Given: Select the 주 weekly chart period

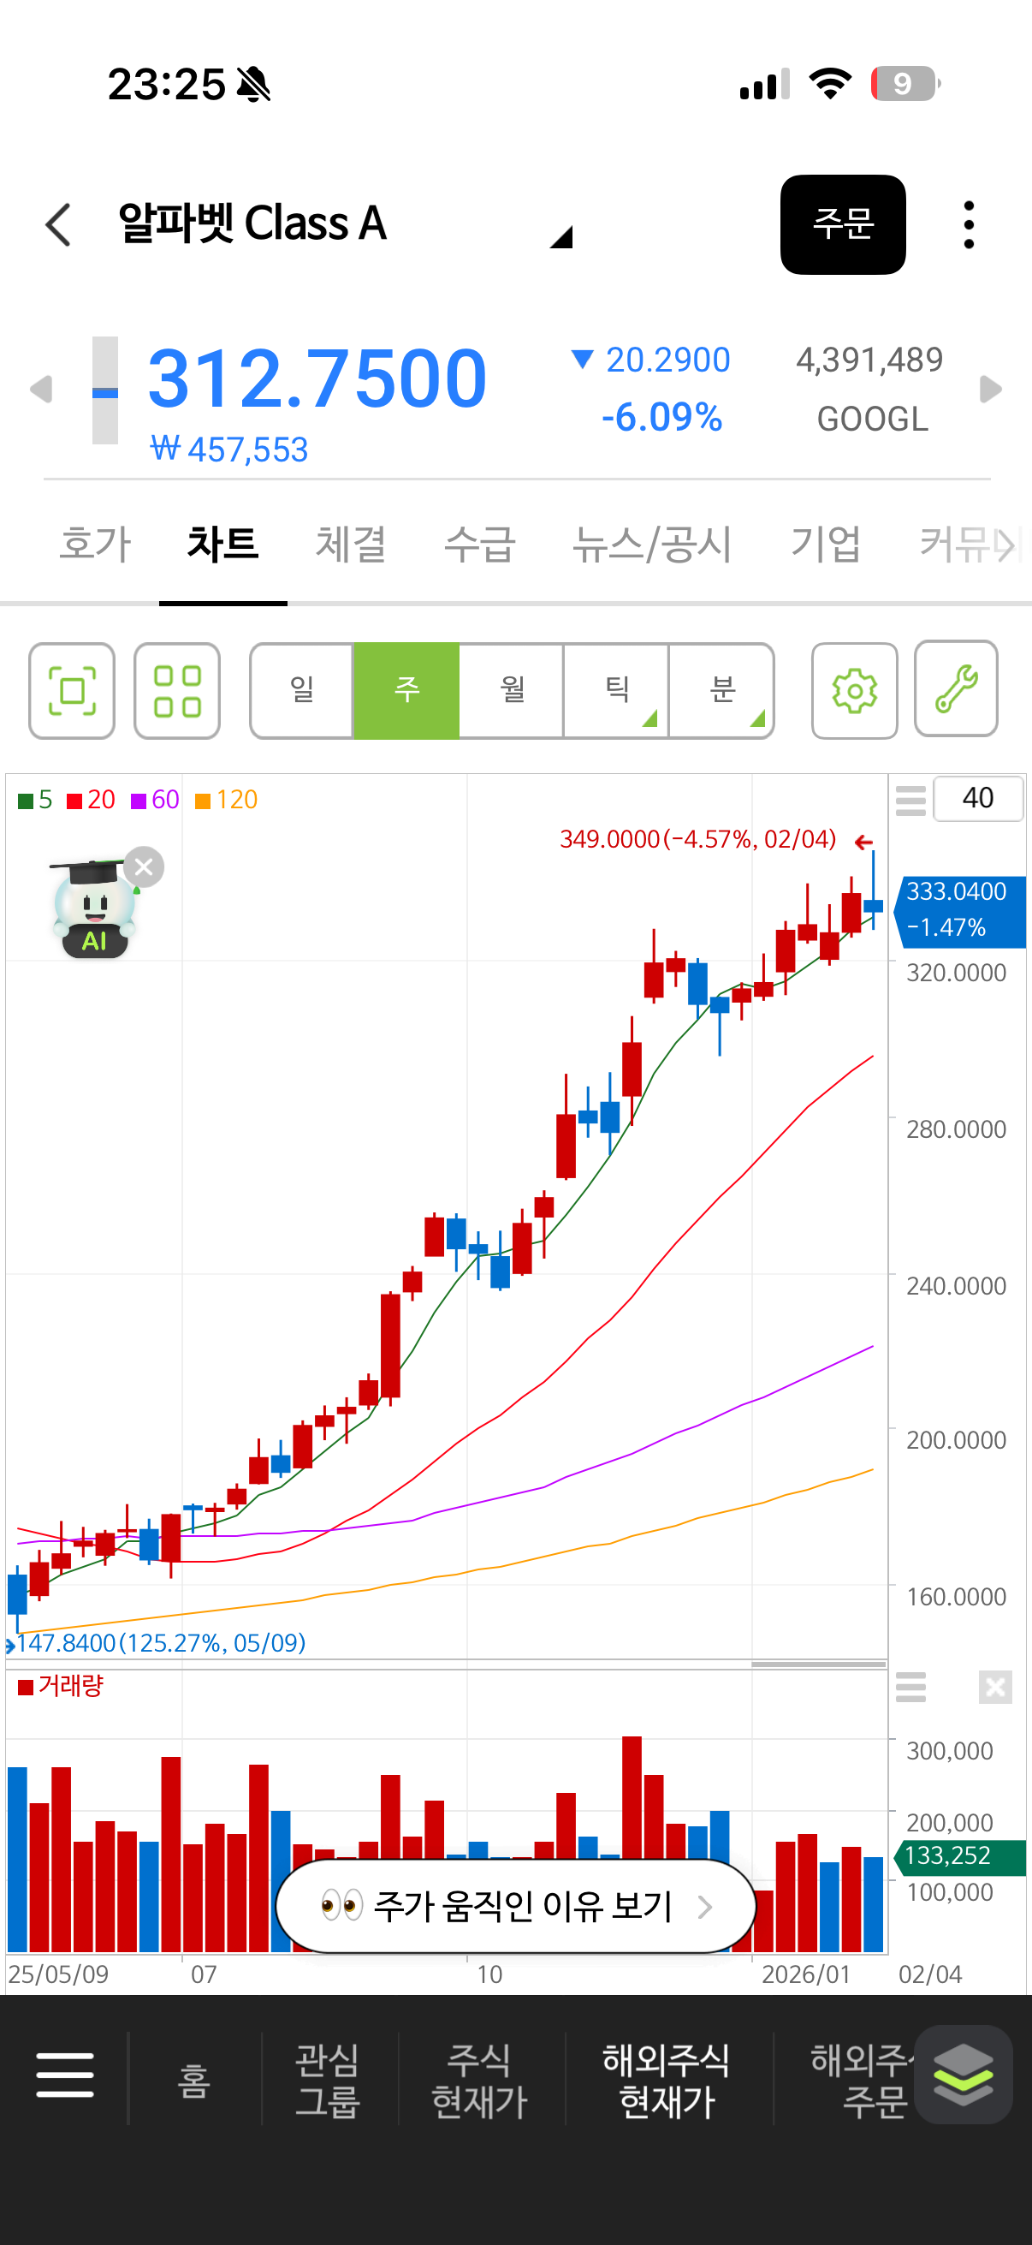Looking at the screenshot, I should tap(406, 691).
